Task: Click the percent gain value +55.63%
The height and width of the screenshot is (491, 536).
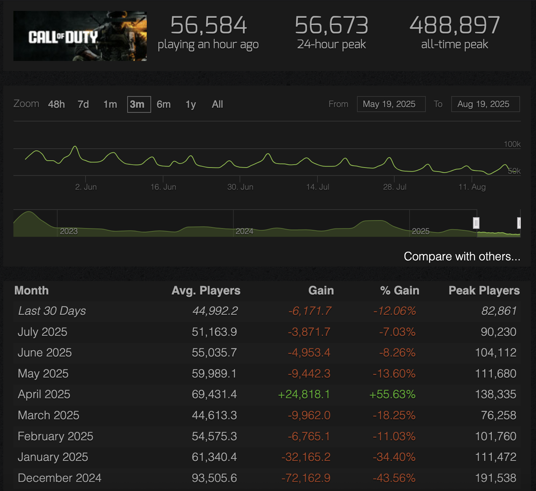Action: coord(392,394)
